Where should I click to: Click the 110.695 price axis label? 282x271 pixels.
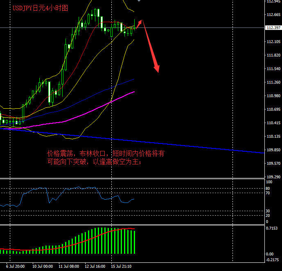click(x=273, y=109)
